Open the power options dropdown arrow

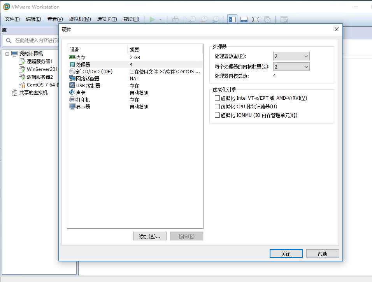click(160, 19)
